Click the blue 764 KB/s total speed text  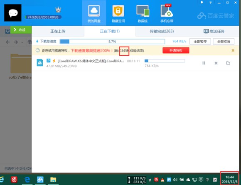(179, 41)
